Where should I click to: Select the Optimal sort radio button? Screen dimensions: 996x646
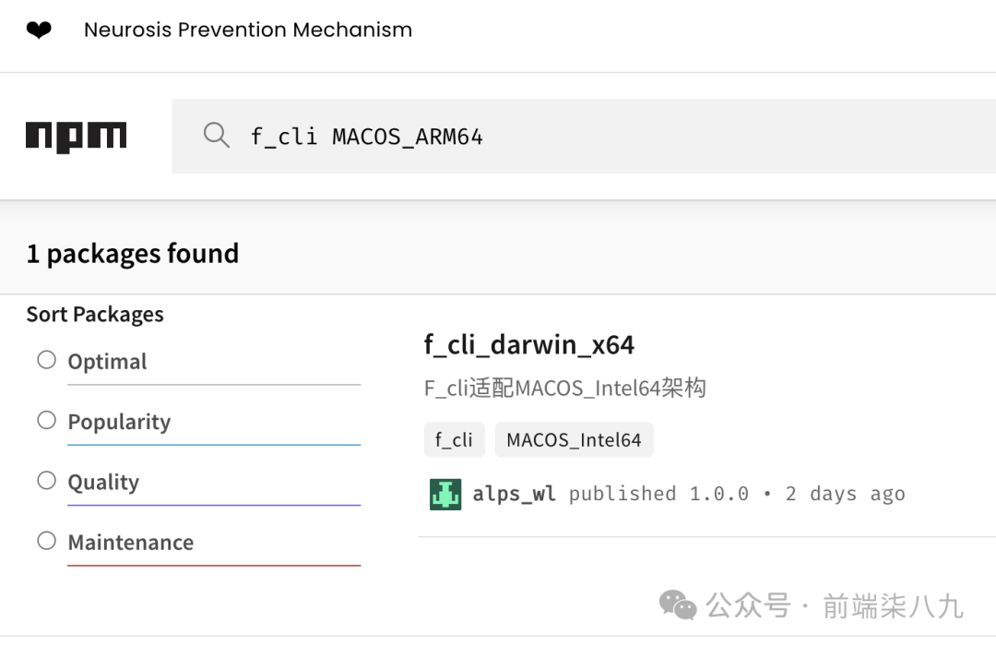click(x=46, y=360)
